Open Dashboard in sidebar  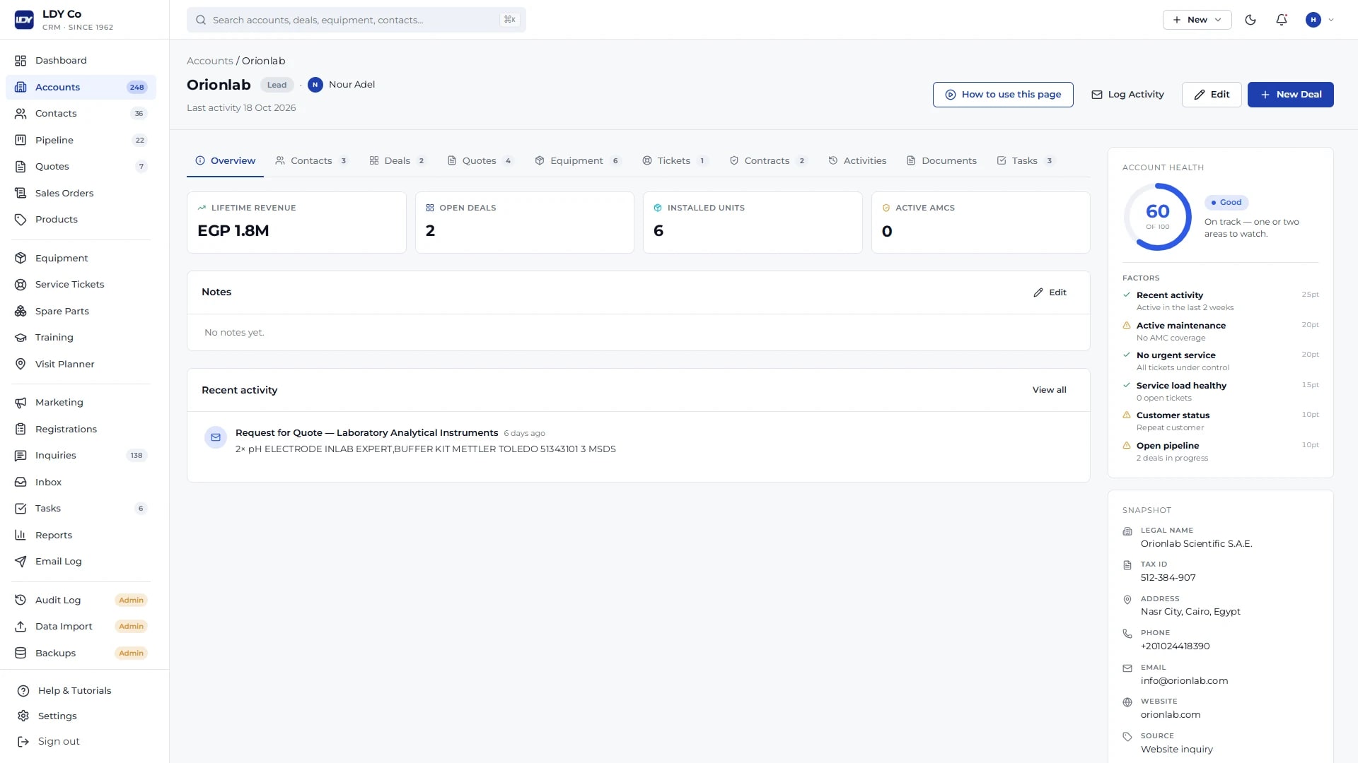tap(81, 61)
